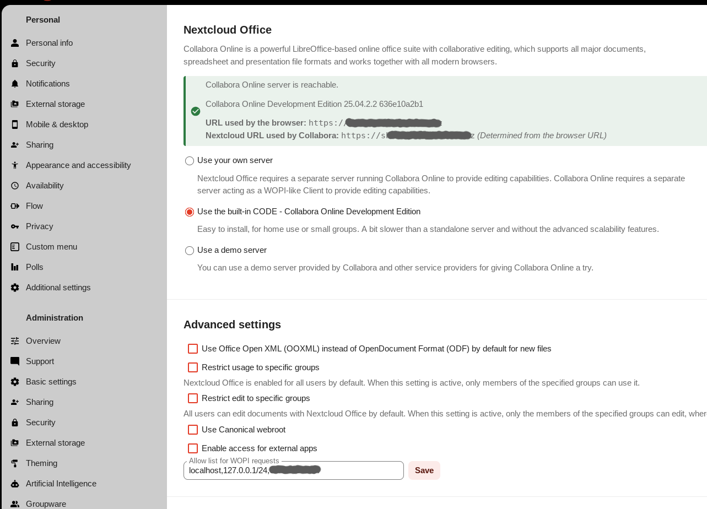Viewport: 707px width, 509px height.
Task: Click the Custom menu icon
Action: (x=15, y=247)
